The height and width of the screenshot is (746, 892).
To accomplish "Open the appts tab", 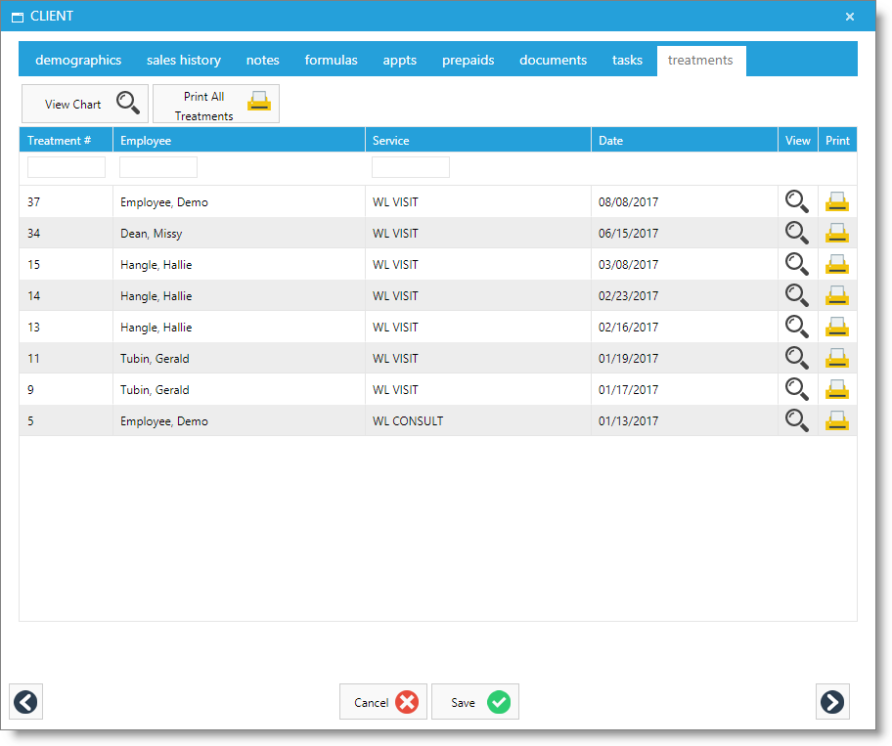I will (x=400, y=60).
